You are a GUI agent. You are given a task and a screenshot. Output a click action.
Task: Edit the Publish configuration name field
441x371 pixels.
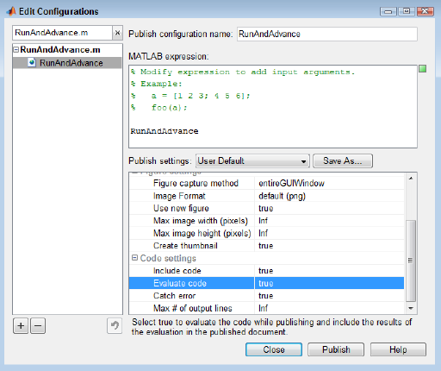327,34
